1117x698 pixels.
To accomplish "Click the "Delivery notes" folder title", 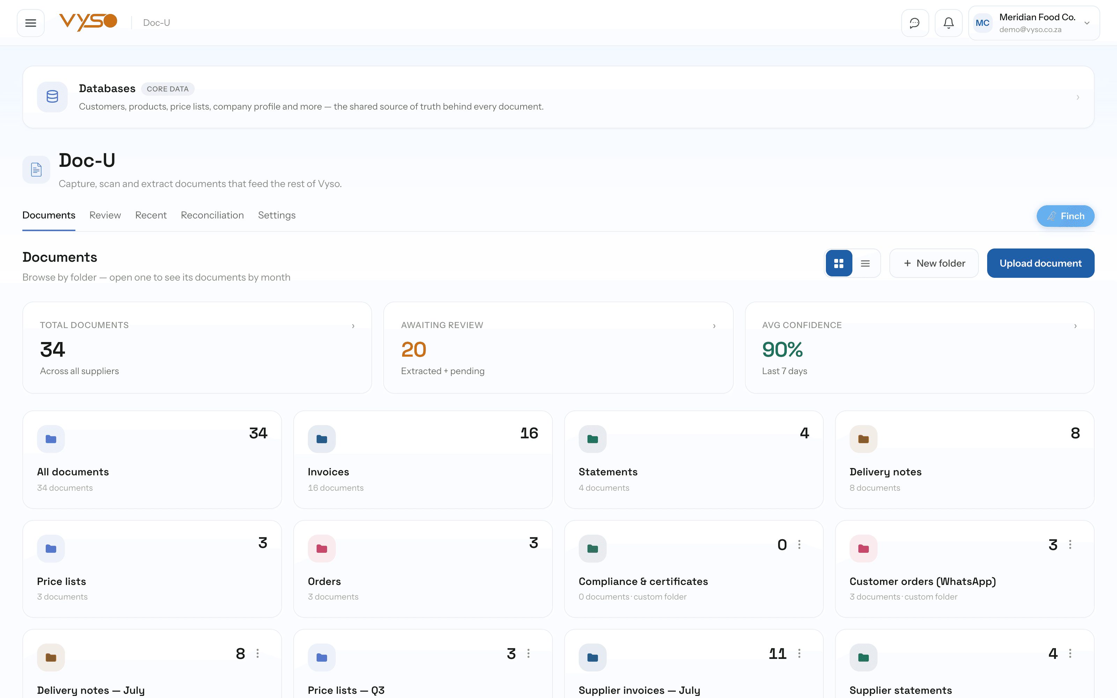I will (885, 472).
